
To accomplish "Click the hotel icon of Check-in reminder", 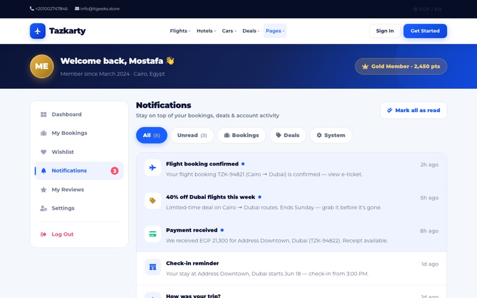I will [x=153, y=267].
